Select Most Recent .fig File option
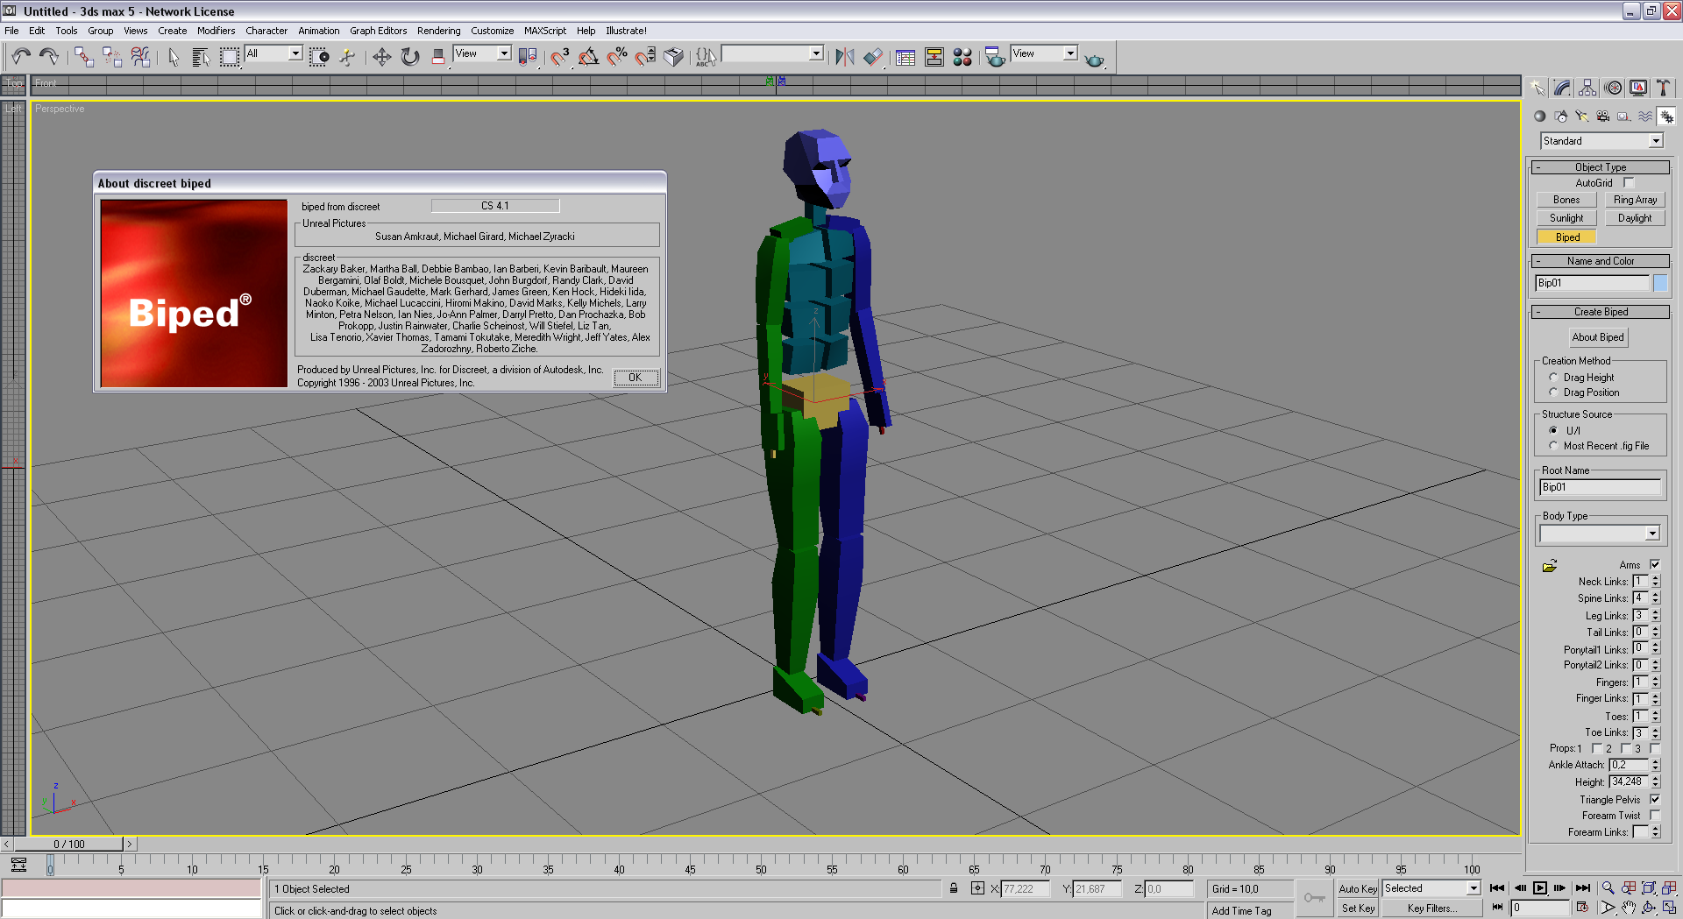 tap(1553, 446)
